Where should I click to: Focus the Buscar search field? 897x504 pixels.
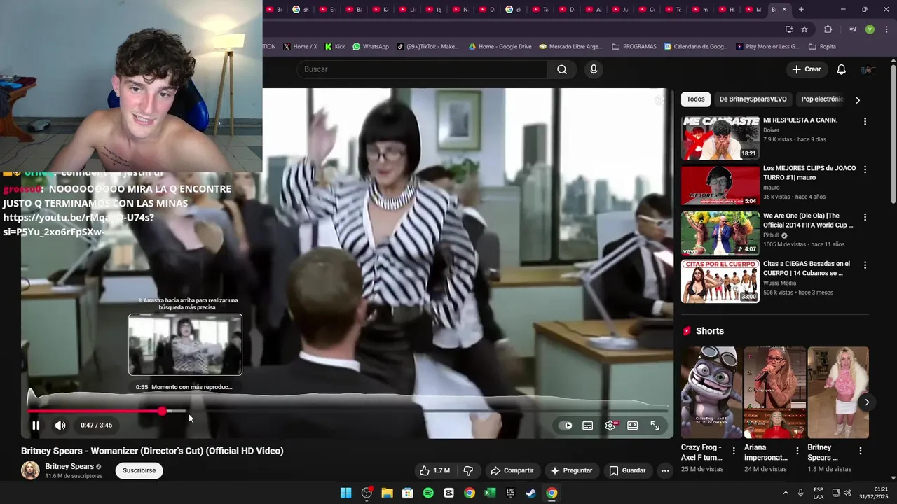tap(422, 69)
